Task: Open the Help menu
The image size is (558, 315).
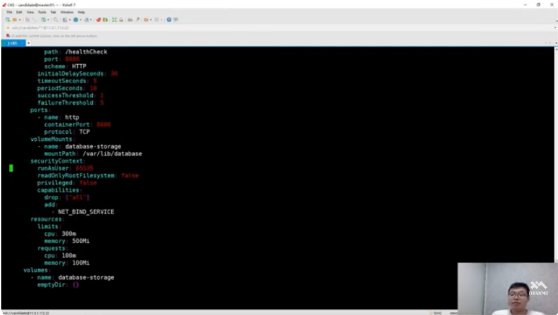Action: 81,12
